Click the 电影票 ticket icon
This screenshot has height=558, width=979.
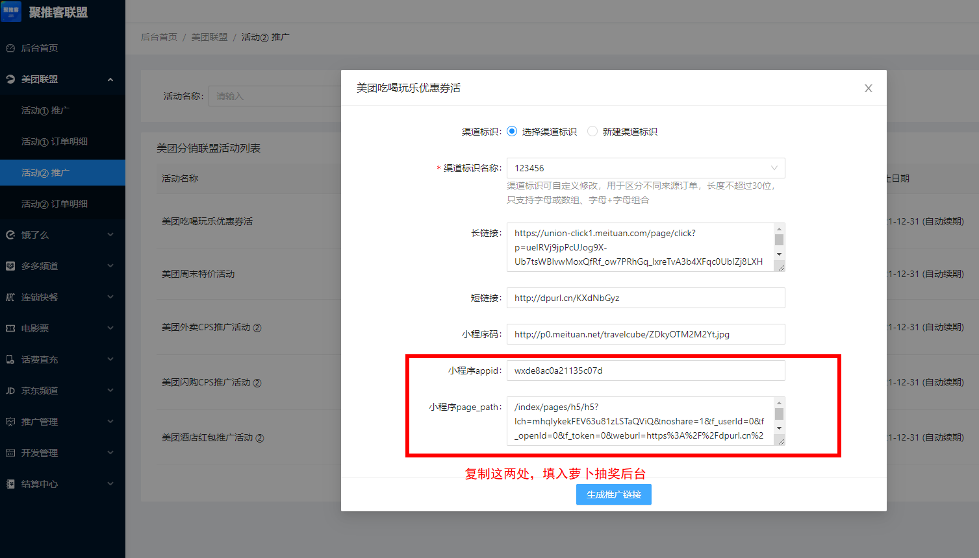(x=10, y=328)
